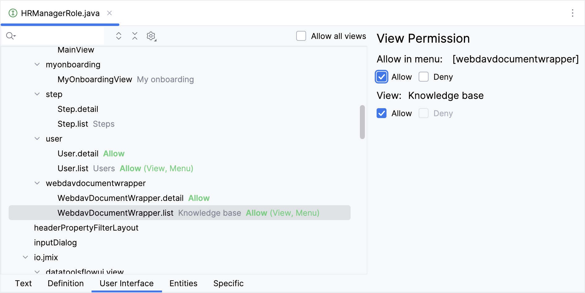Image resolution: width=585 pixels, height=293 pixels.
Task: Click the search magnifier icon
Action: point(10,36)
